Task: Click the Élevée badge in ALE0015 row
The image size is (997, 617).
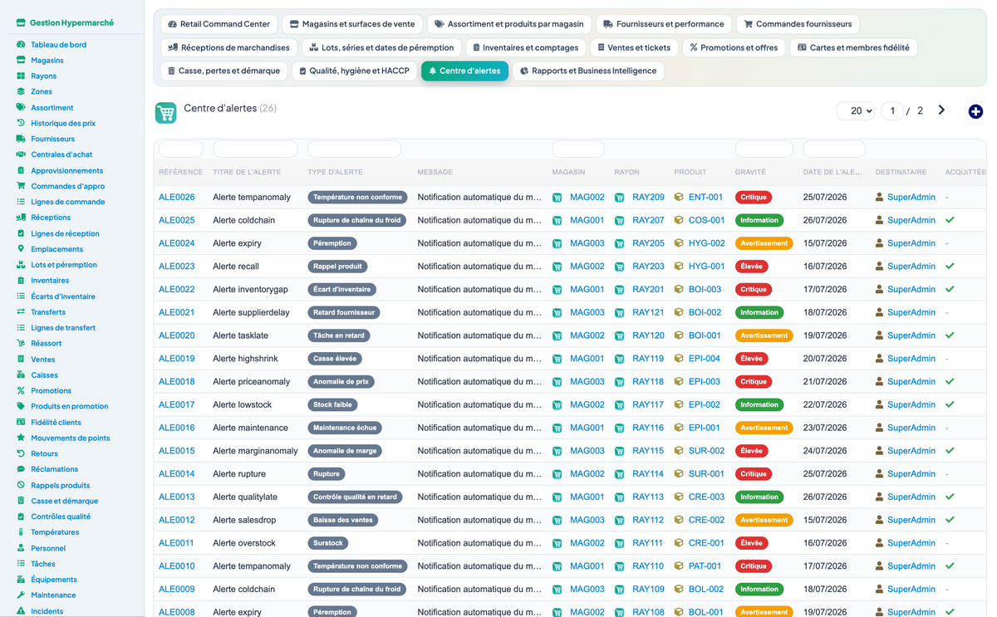Action: (751, 451)
